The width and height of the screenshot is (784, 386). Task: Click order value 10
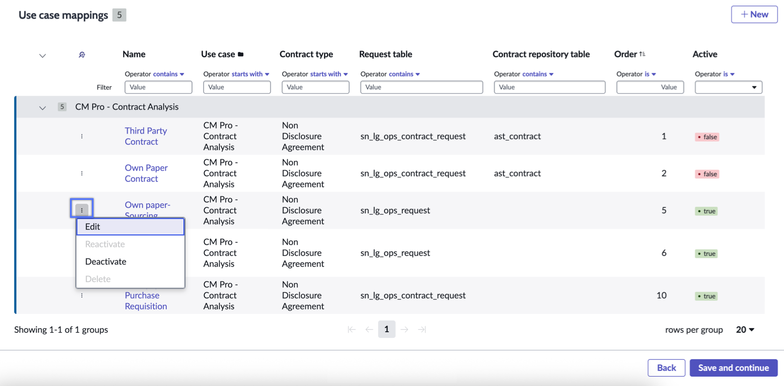click(x=661, y=295)
